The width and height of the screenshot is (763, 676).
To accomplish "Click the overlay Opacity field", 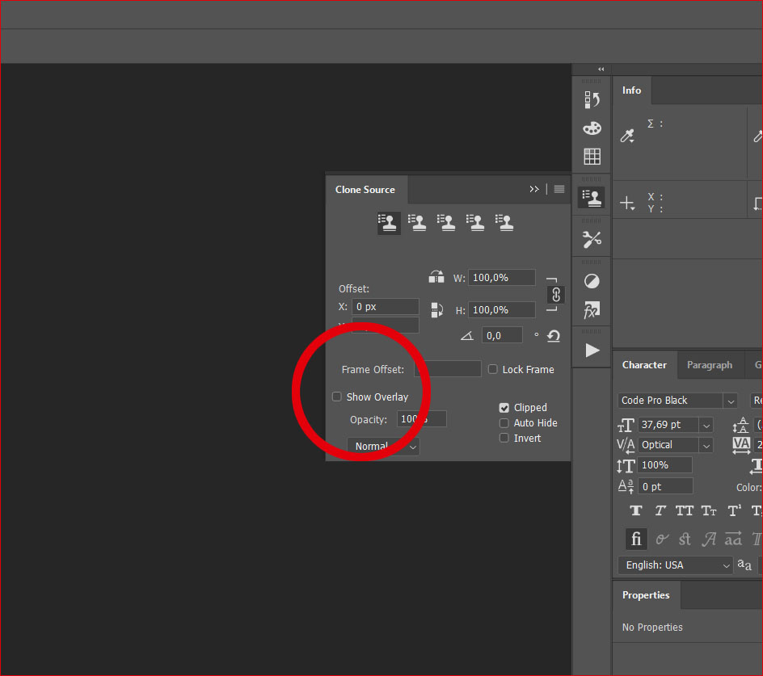I will pyautogui.click(x=422, y=418).
